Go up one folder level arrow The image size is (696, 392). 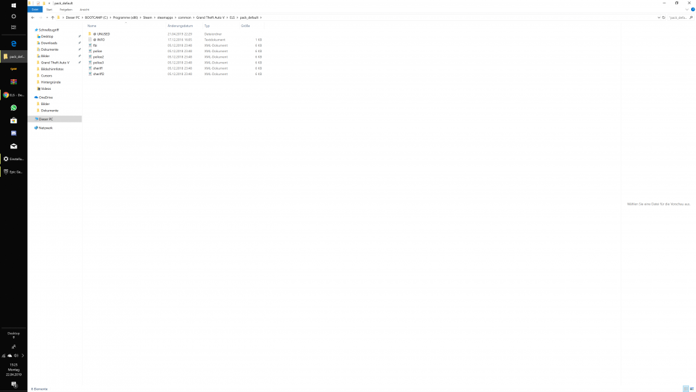52,17
